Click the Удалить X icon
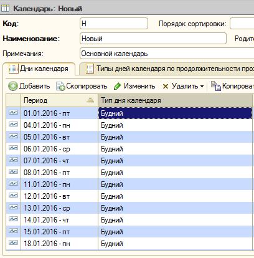This screenshot has height=258, width=254. coord(166,86)
